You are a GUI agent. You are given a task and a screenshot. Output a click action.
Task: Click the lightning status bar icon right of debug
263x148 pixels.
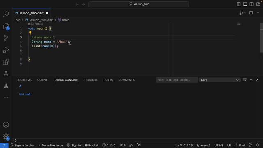pos(139,145)
